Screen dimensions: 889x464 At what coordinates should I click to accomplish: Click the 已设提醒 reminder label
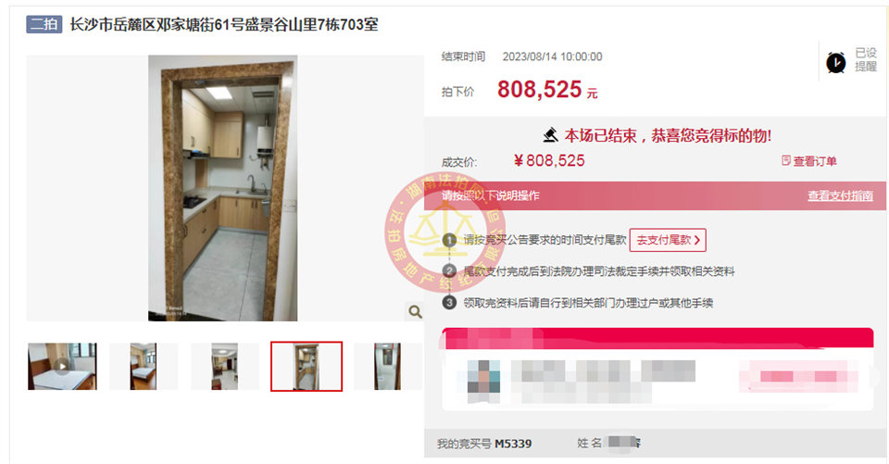point(866,59)
